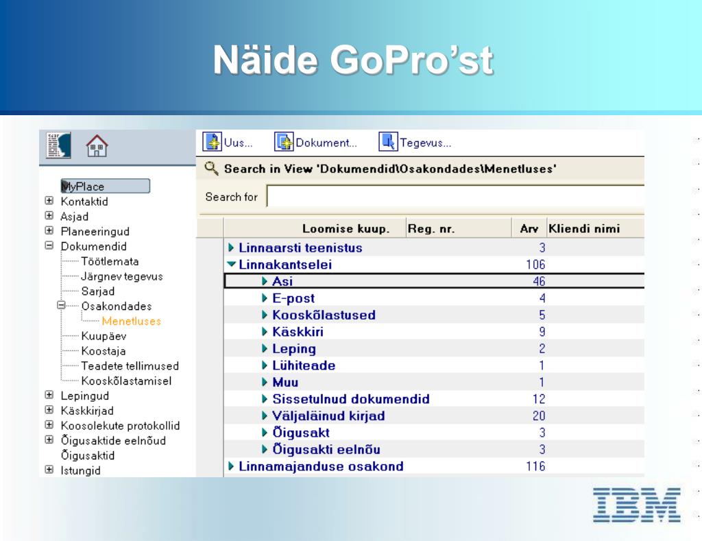This screenshot has width=702, height=541.
Task: Click count 46 in the Asi row
Action: coord(539,281)
